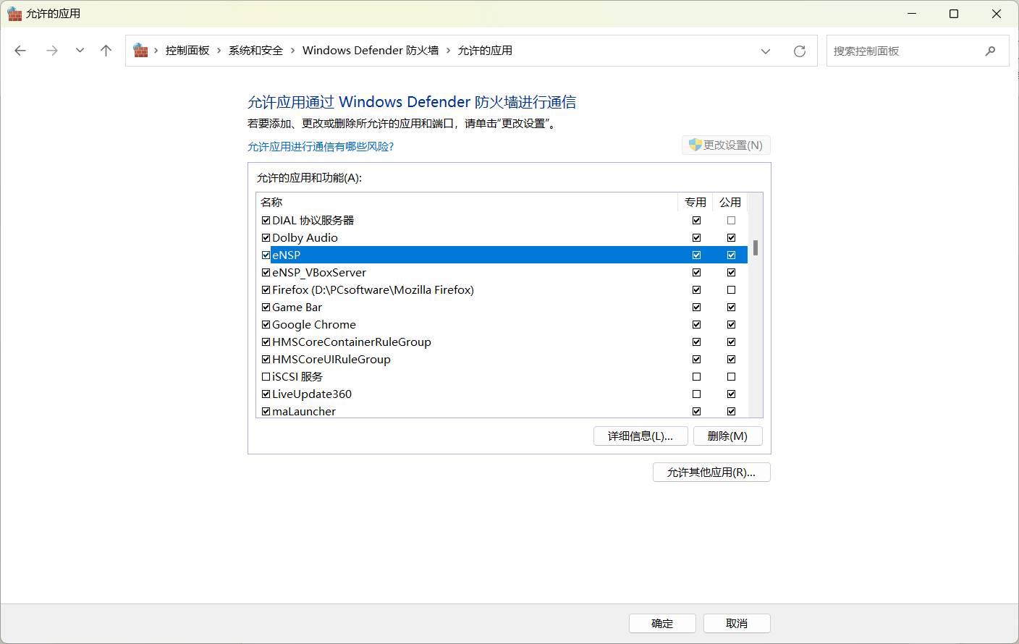This screenshot has width=1019, height=644.
Task: Enable 专用 checkbox for LiveUpdate360
Action: pos(696,394)
